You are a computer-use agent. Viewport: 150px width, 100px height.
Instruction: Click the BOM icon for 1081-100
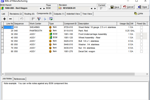[50, 34]
